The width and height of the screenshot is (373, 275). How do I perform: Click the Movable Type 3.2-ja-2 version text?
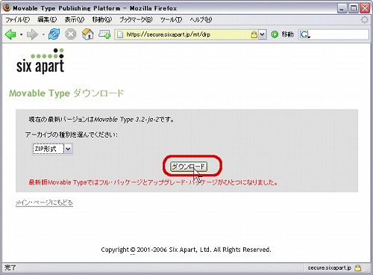pos(126,120)
